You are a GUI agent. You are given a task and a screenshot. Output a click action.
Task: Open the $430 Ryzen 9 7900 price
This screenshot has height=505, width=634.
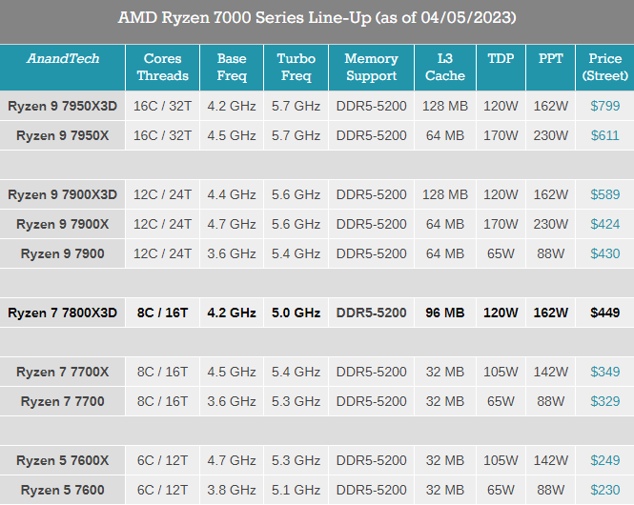[x=604, y=254]
